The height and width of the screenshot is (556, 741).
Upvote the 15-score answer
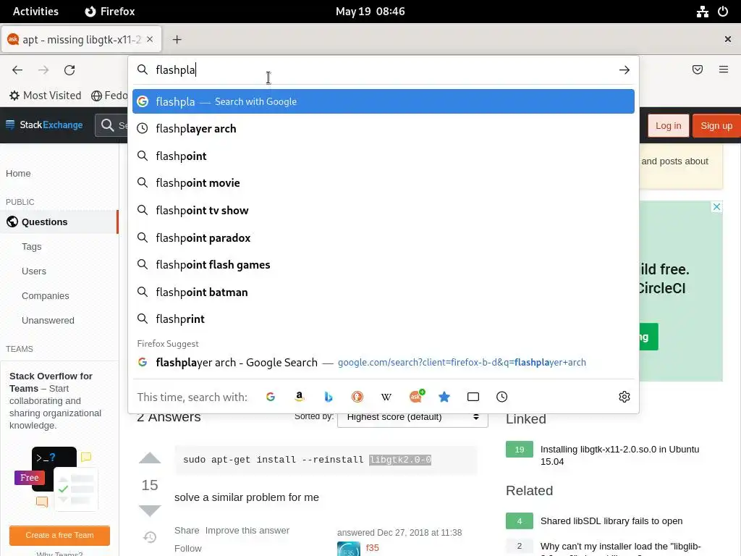[x=150, y=458]
